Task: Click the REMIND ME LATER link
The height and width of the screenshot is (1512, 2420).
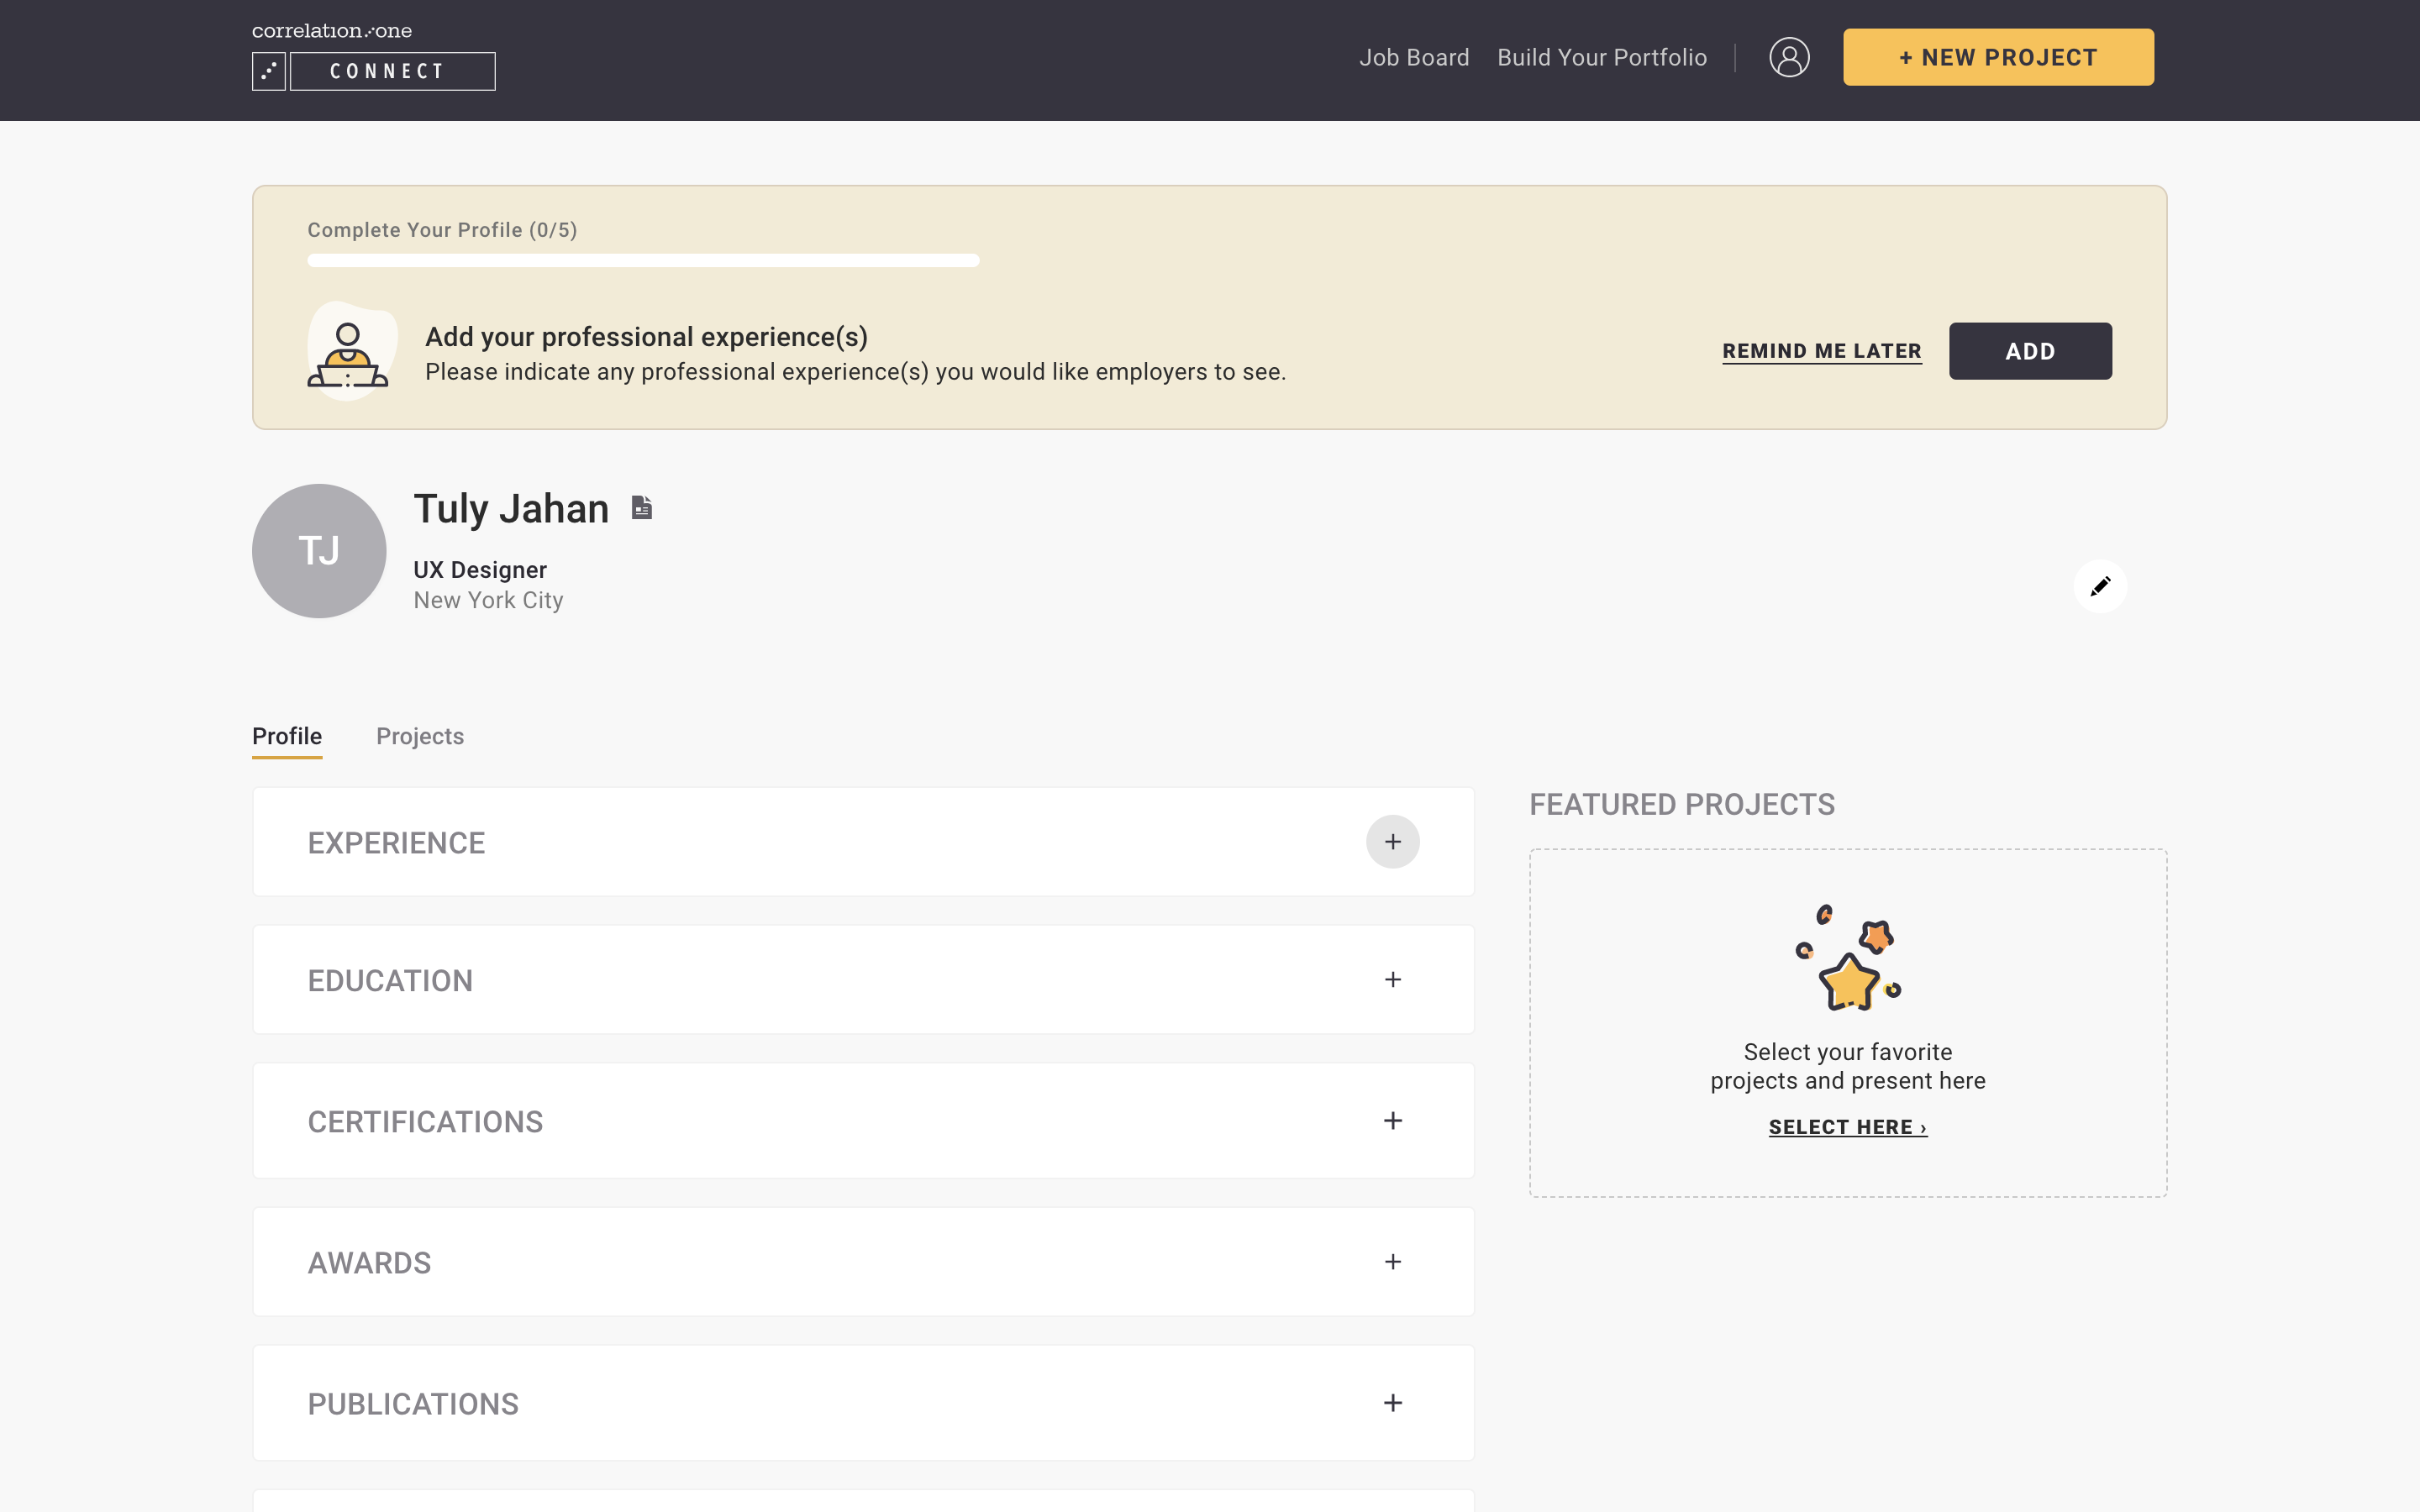Action: 1821,351
